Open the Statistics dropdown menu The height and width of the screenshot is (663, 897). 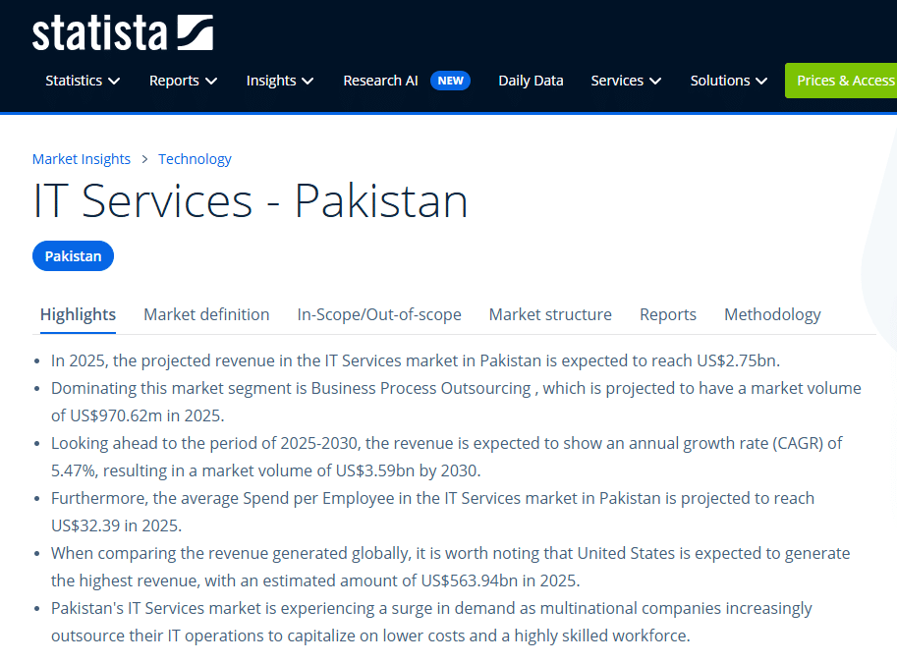[83, 81]
